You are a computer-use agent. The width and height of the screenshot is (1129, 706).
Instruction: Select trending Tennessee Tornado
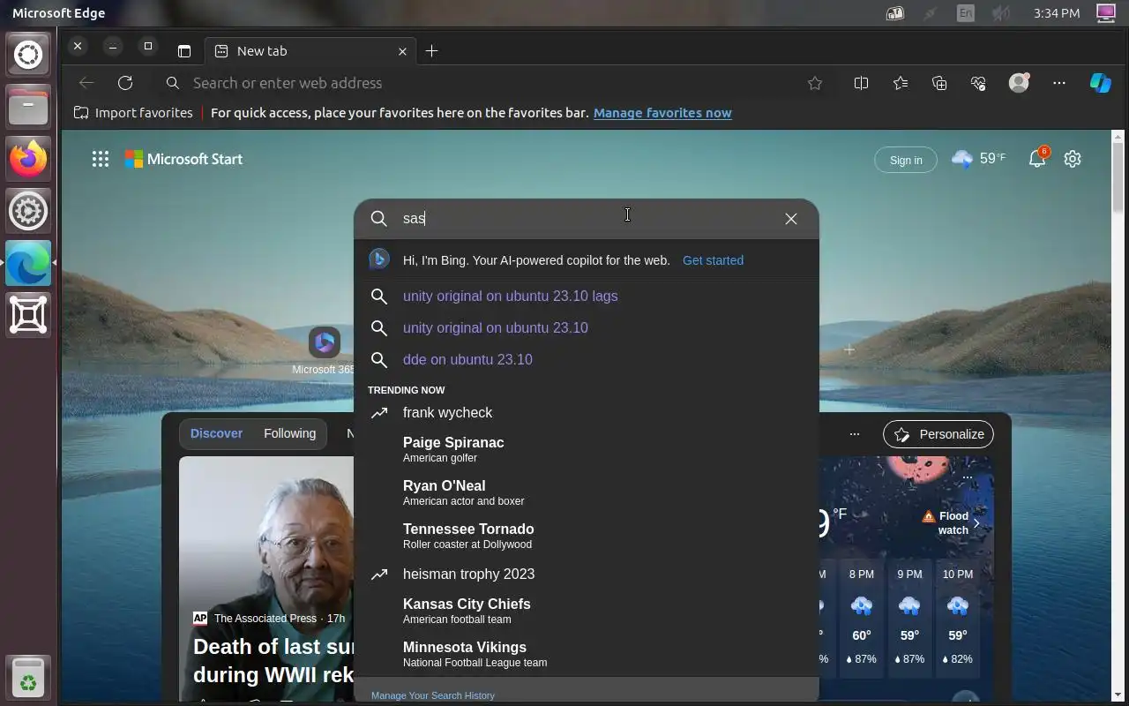(587, 536)
